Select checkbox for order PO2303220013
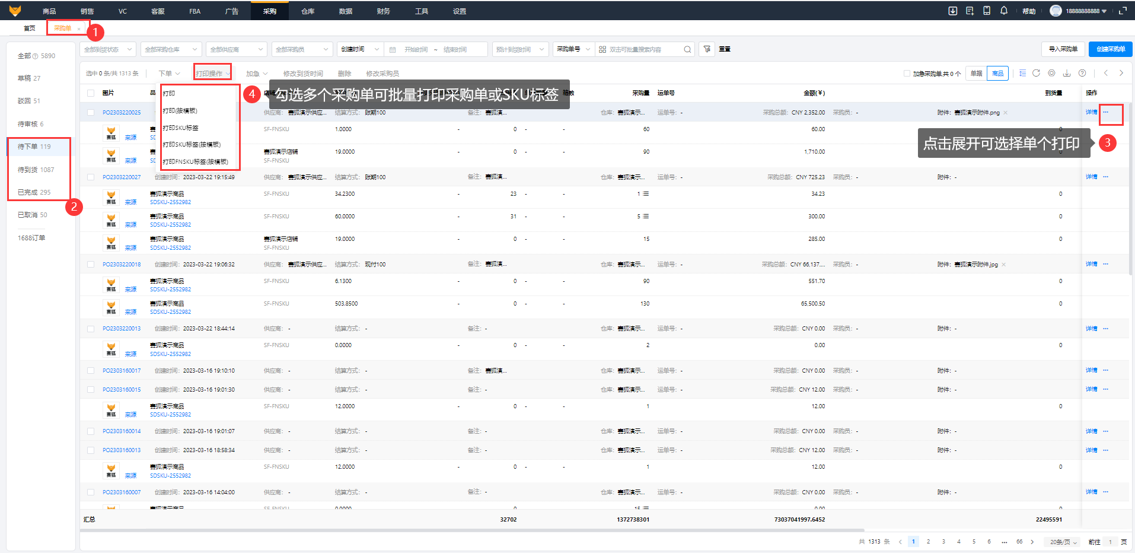 (91, 328)
